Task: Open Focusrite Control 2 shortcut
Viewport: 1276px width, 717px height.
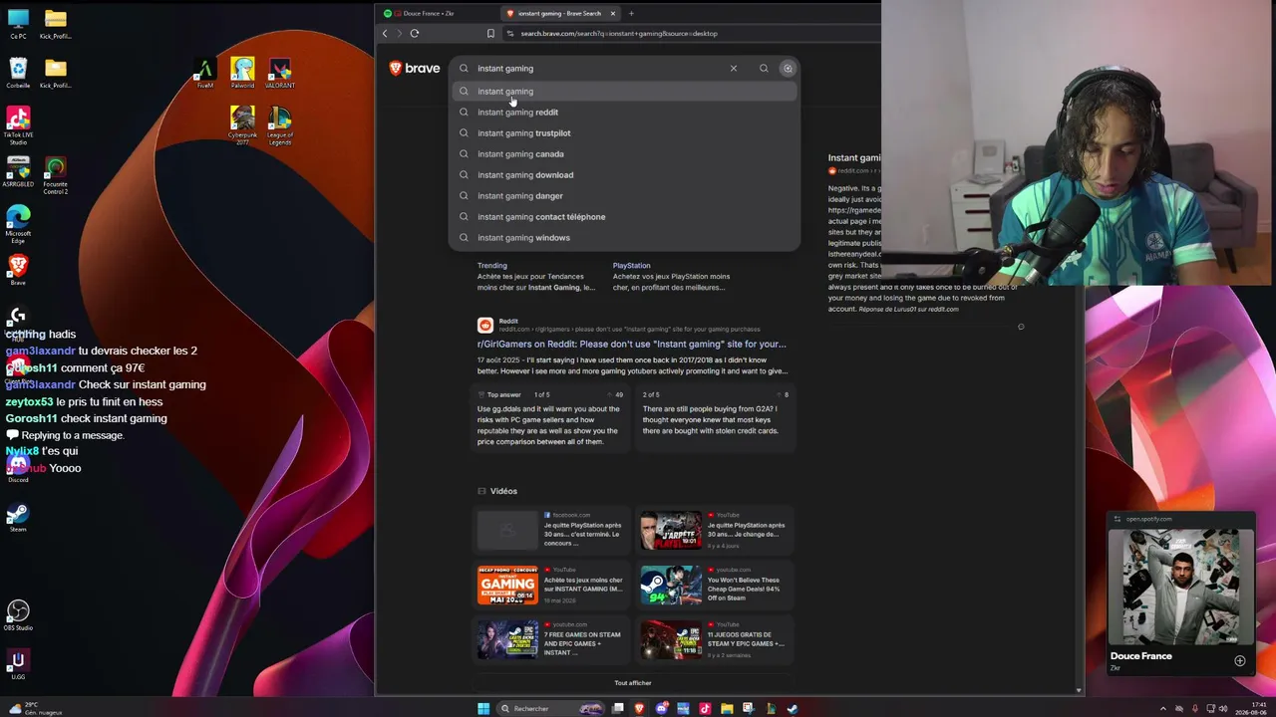Action: click(x=56, y=175)
